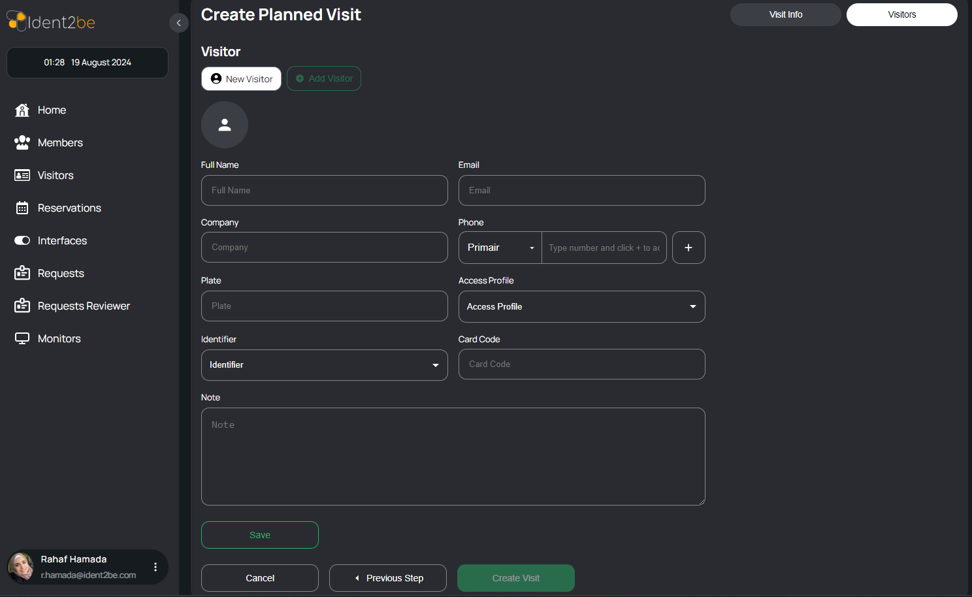Open the Identifier dropdown
This screenshot has height=597, width=972.
325,365
